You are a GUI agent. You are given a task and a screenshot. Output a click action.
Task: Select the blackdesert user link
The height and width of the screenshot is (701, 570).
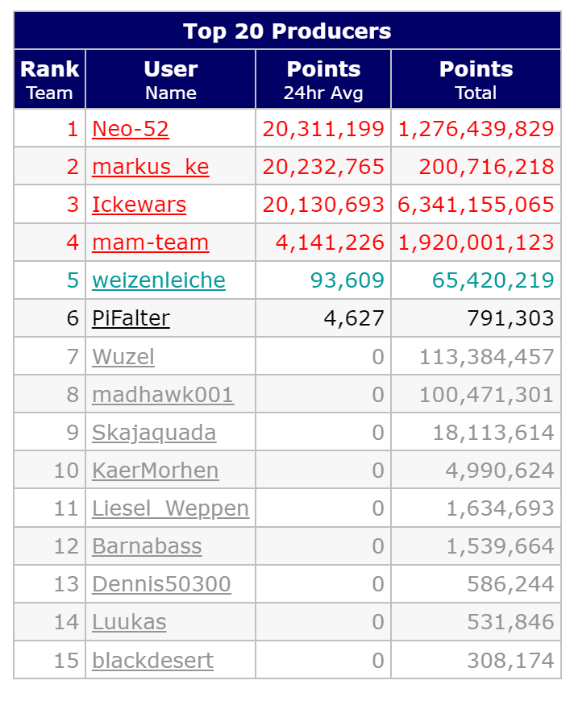tap(152, 661)
